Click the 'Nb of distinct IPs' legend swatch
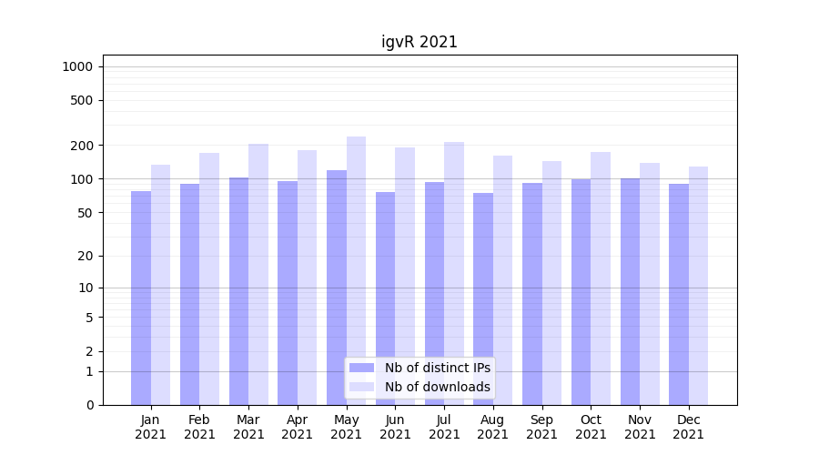The height and width of the screenshot is (455, 819). tap(361, 368)
